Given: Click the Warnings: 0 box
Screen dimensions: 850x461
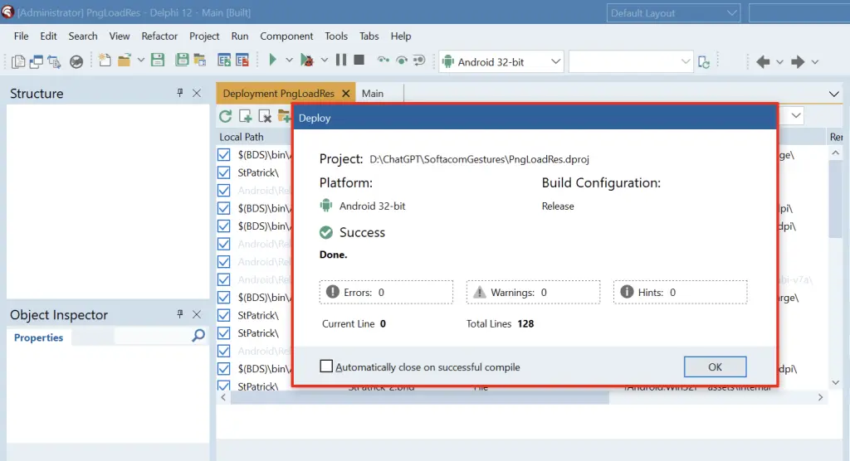Looking at the screenshot, I should click(x=533, y=292).
